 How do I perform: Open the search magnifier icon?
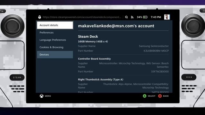click(126, 17)
